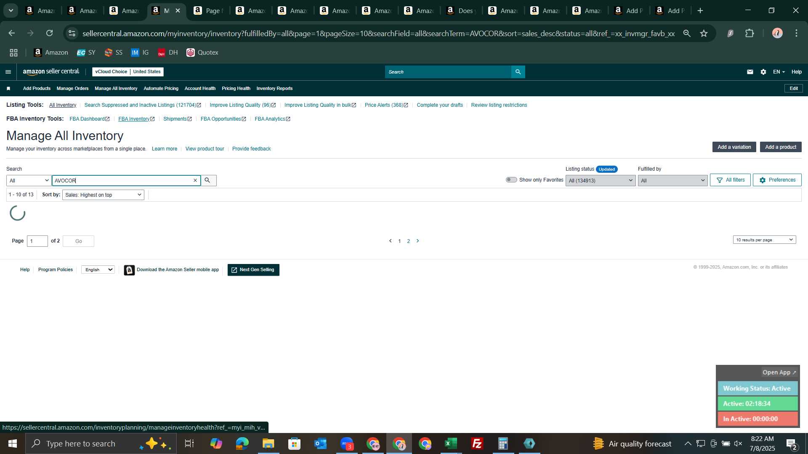808x454 pixels.
Task: Open the vCloud Choice United States selector
Action: [128, 72]
